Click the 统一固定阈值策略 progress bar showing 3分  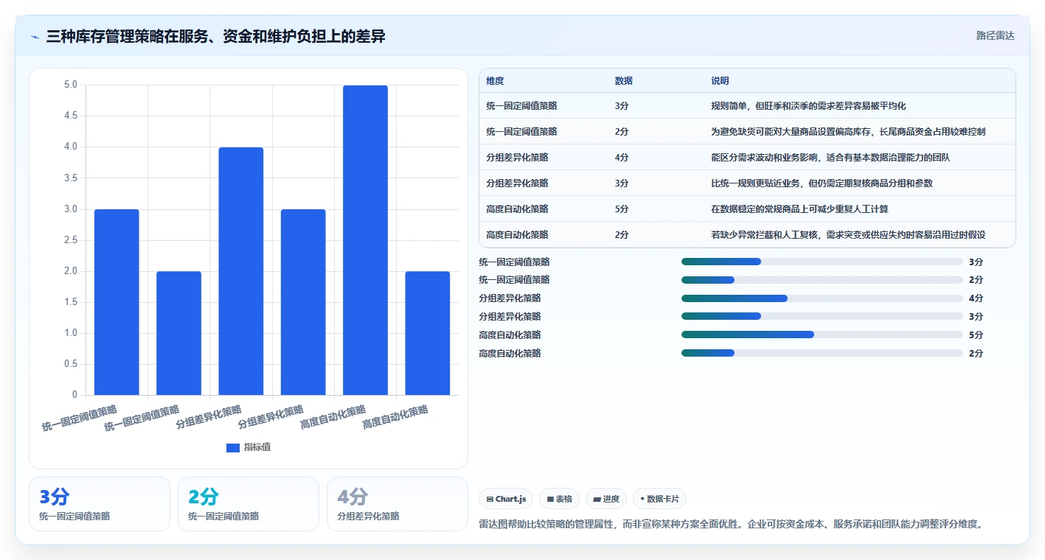click(822, 262)
